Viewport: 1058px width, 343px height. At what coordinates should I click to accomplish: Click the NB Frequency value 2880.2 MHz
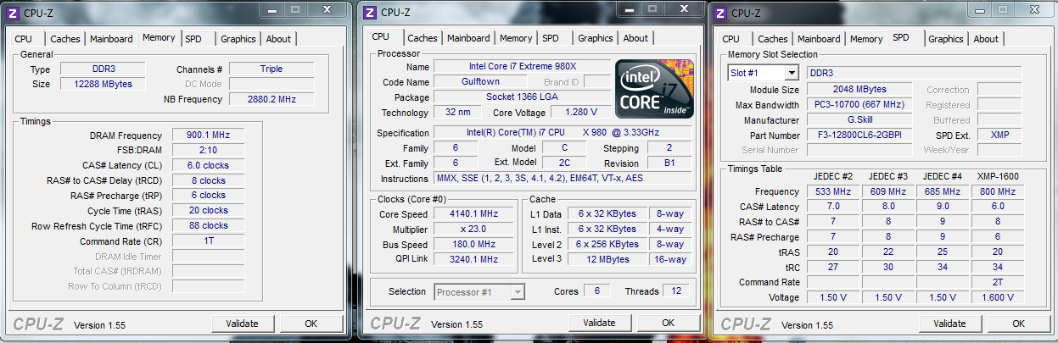click(x=271, y=99)
